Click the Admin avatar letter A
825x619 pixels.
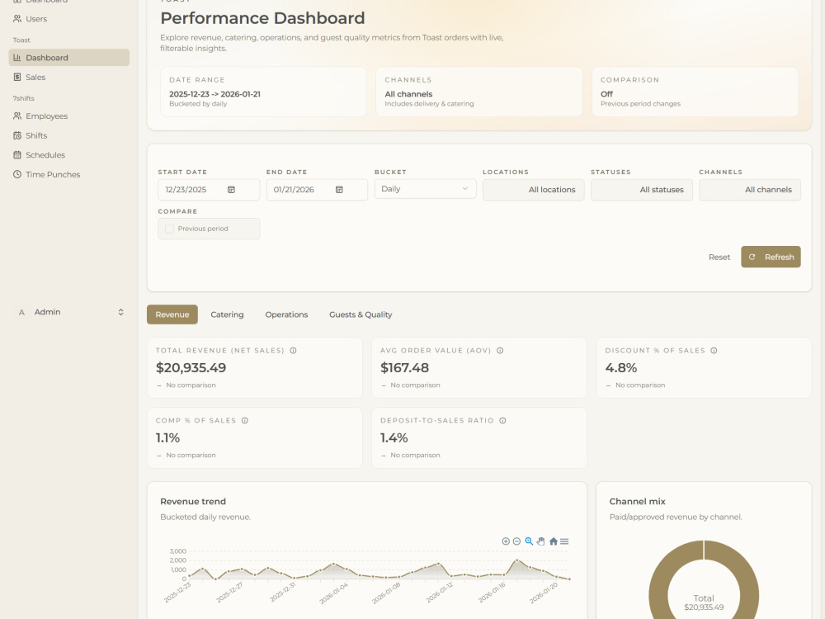tap(21, 312)
